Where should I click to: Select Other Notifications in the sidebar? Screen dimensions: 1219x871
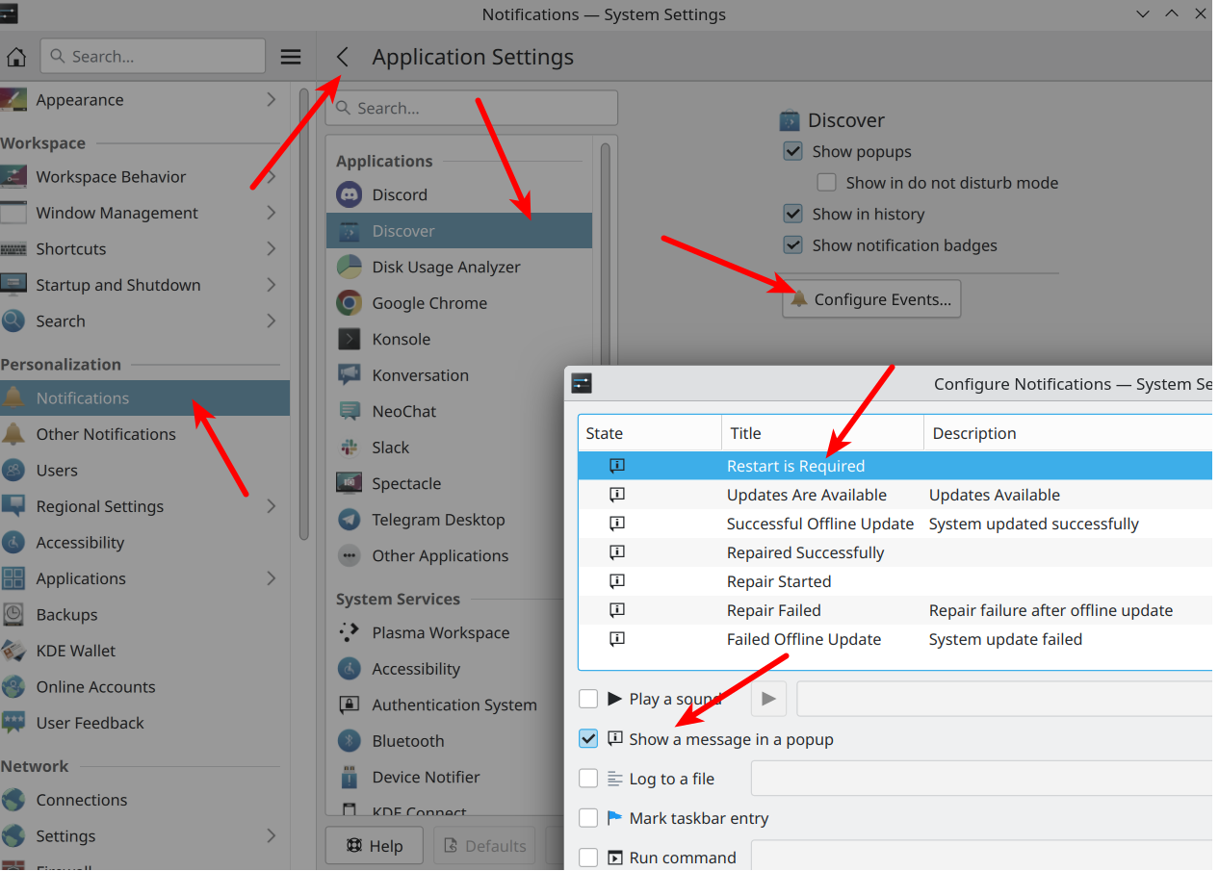[x=106, y=434]
